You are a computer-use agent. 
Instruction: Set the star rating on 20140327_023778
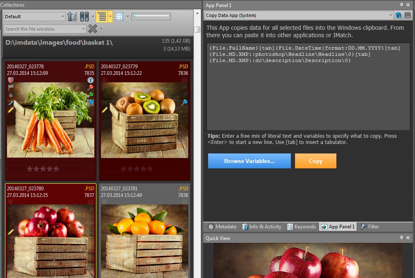tap(43, 169)
